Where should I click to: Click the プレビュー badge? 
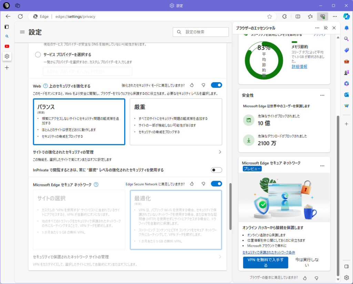[252, 169]
